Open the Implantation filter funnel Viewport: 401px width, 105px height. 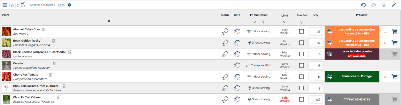point(263,22)
